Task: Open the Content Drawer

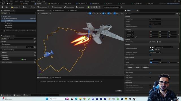Action: click(x=6, y=95)
